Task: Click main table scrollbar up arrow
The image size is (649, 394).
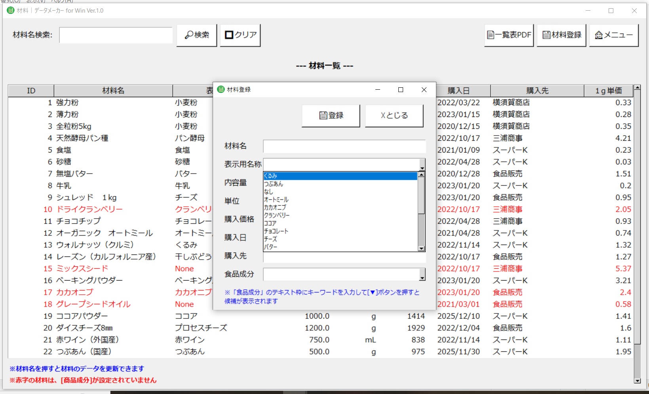Action: click(637, 87)
